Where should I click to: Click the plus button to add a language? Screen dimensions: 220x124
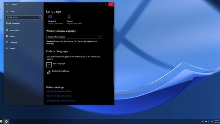[49, 65]
